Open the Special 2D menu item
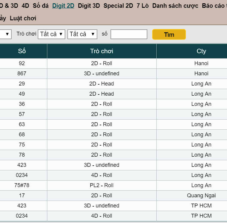 coord(118,6)
